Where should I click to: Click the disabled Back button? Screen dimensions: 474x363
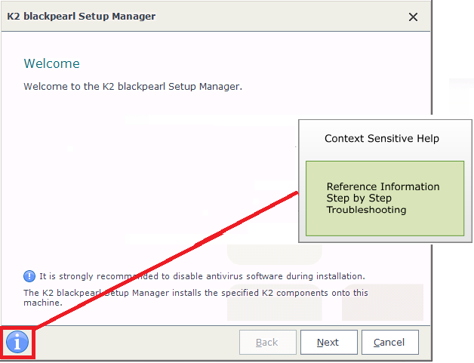point(267,342)
